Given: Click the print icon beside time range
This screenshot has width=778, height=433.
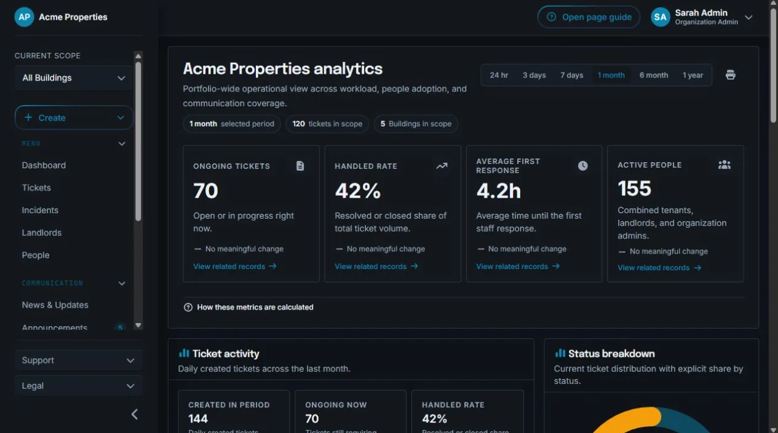Looking at the screenshot, I should point(730,75).
